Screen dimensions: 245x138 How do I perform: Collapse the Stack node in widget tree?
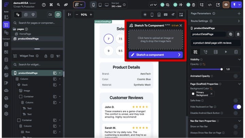click(60, 85)
